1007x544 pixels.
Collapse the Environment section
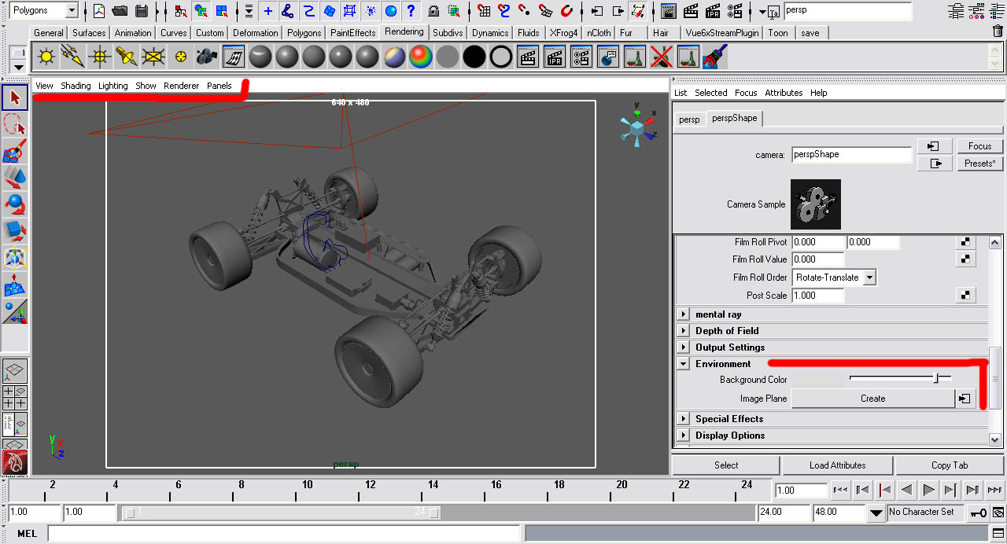coord(684,364)
